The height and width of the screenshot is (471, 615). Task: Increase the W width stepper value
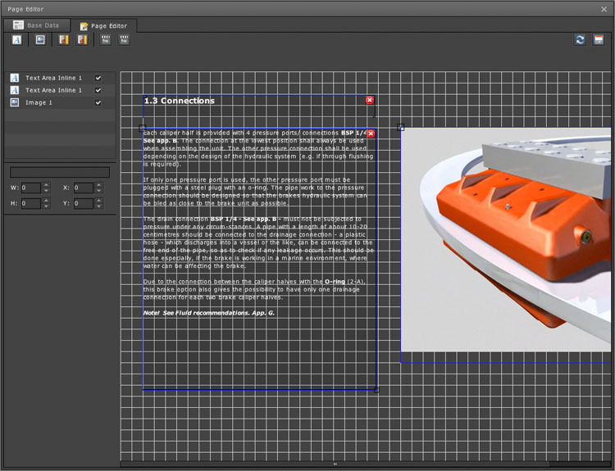pos(46,184)
